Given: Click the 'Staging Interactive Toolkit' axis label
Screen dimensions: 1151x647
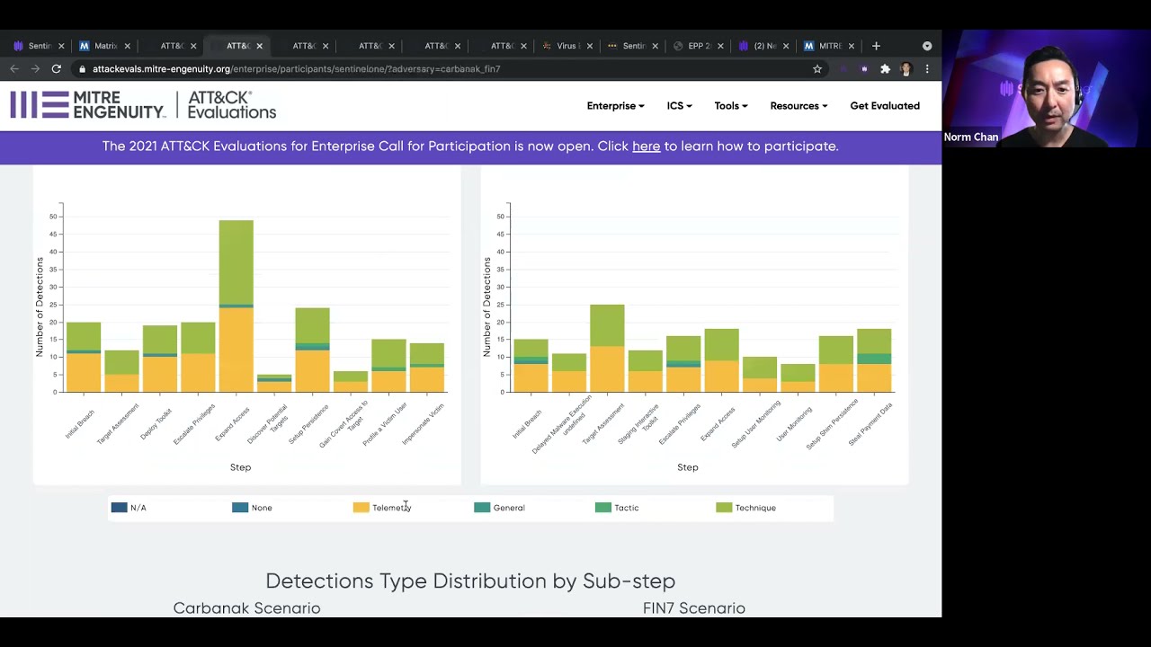Looking at the screenshot, I should [x=639, y=425].
